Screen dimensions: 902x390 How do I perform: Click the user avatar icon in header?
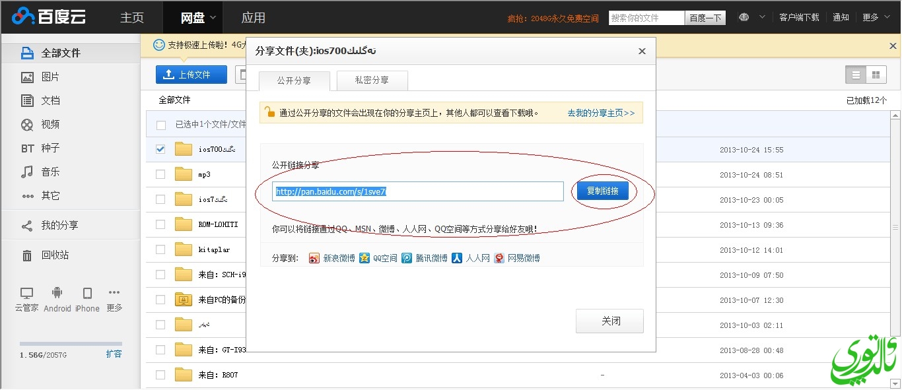click(744, 17)
